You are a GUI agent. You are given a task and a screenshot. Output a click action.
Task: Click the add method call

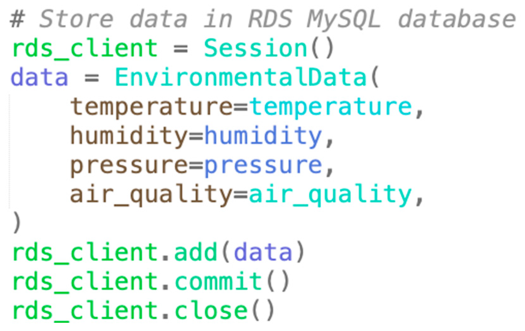(196, 252)
